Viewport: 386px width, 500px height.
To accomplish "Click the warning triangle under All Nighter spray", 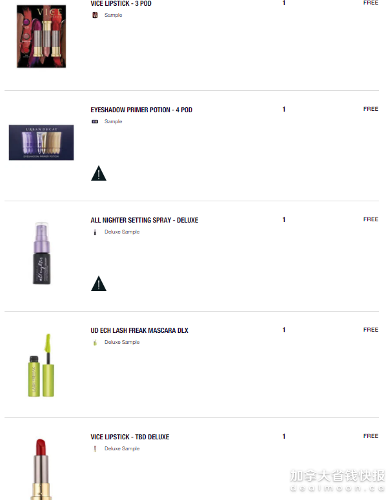I will 99,283.
